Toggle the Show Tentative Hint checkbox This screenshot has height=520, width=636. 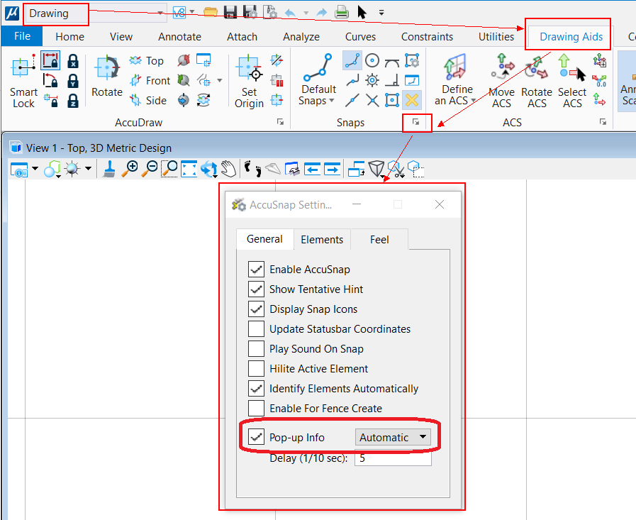click(257, 289)
